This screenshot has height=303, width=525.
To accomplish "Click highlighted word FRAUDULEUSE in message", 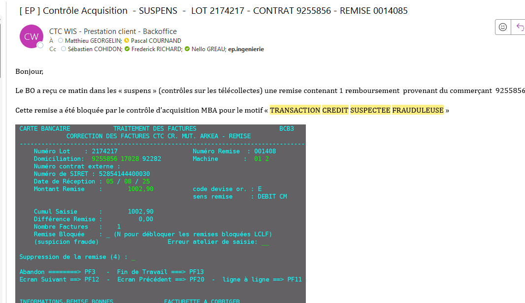I will [418, 110].
